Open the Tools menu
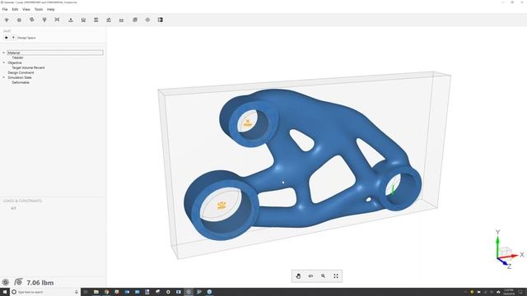 [39, 9]
